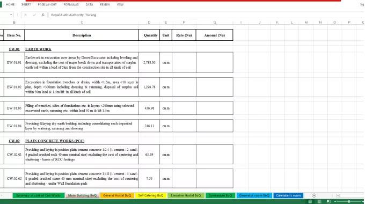Switch to Normal view in status bar
Viewport: 365px width, 204px height.
pos(310,201)
